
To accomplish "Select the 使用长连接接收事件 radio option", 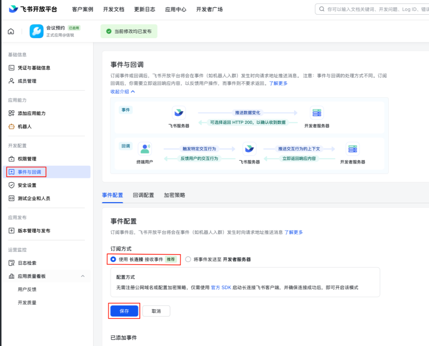I will tap(113, 259).
